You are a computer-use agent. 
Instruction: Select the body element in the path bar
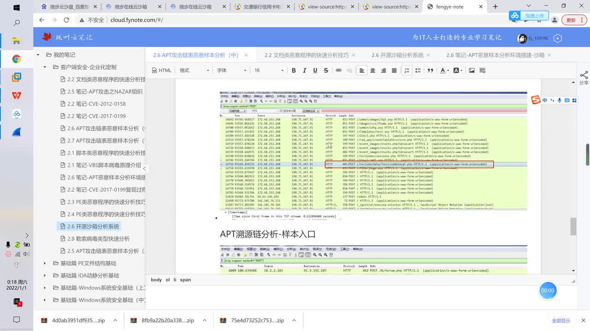(x=156, y=280)
